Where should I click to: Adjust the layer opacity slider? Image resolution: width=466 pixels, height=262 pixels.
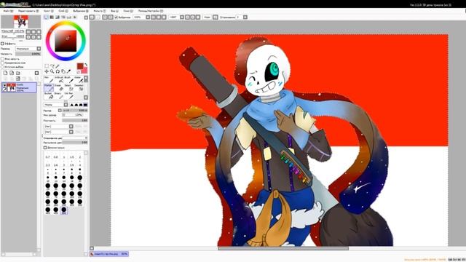(x=28, y=54)
